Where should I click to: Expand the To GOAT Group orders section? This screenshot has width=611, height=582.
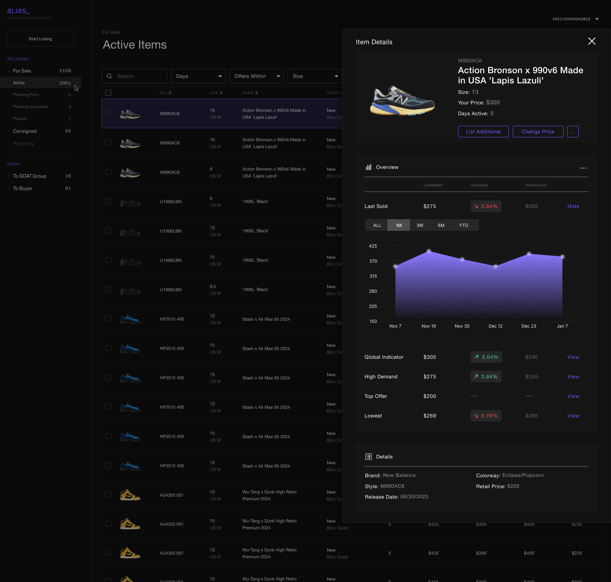[x=8, y=176]
